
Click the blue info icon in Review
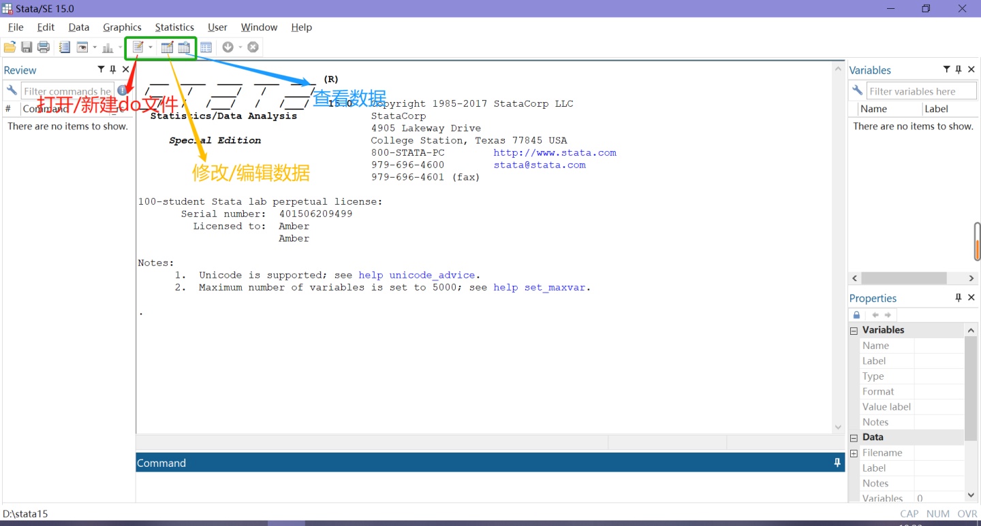coord(123,91)
